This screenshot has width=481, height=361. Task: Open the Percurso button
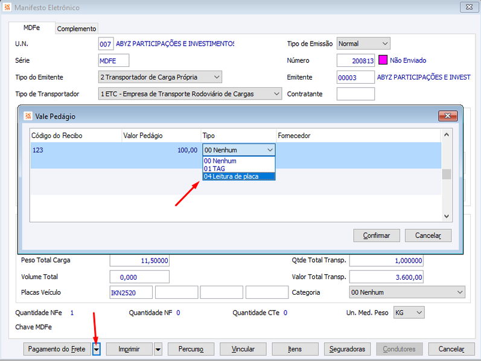[x=191, y=349]
